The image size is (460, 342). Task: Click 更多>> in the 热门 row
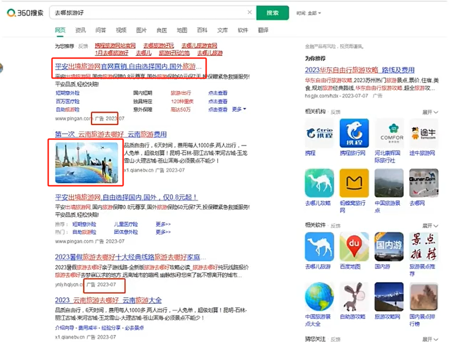pyautogui.click(x=163, y=232)
